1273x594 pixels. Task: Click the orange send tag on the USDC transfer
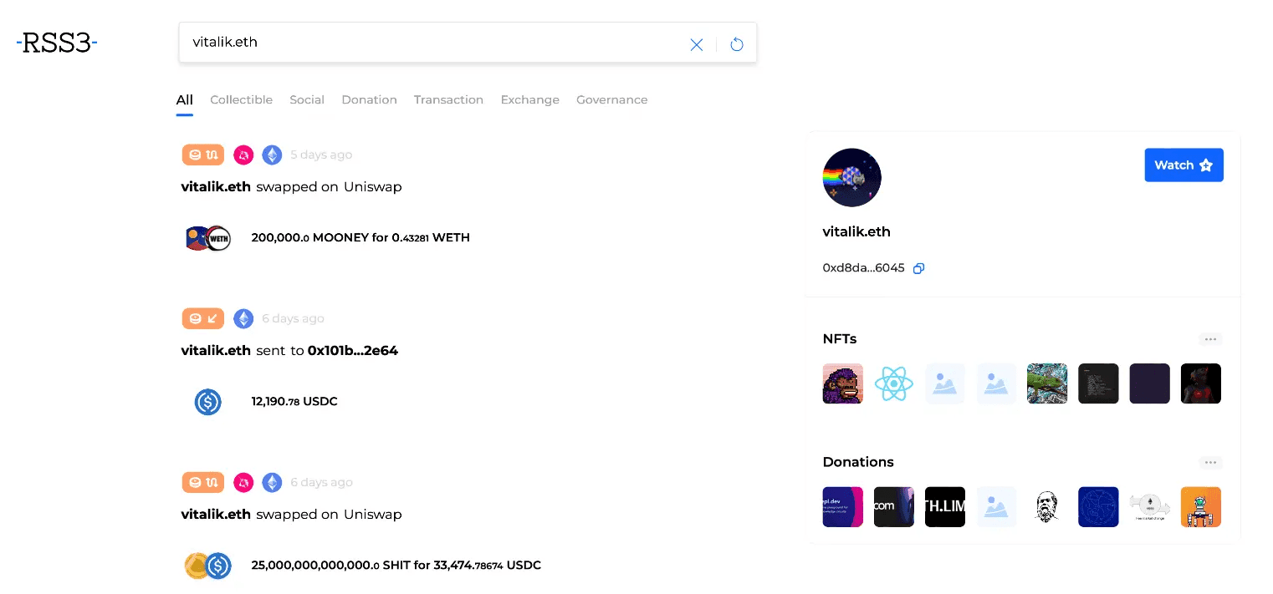click(x=203, y=318)
